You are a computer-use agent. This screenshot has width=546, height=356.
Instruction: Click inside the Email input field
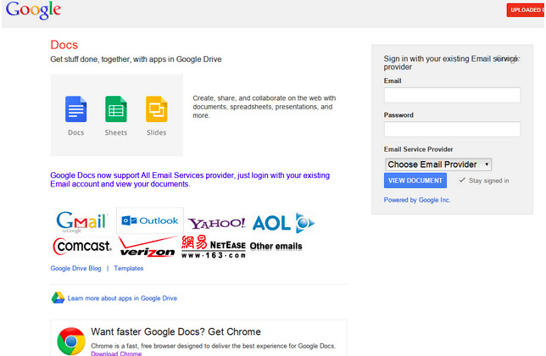(x=452, y=95)
